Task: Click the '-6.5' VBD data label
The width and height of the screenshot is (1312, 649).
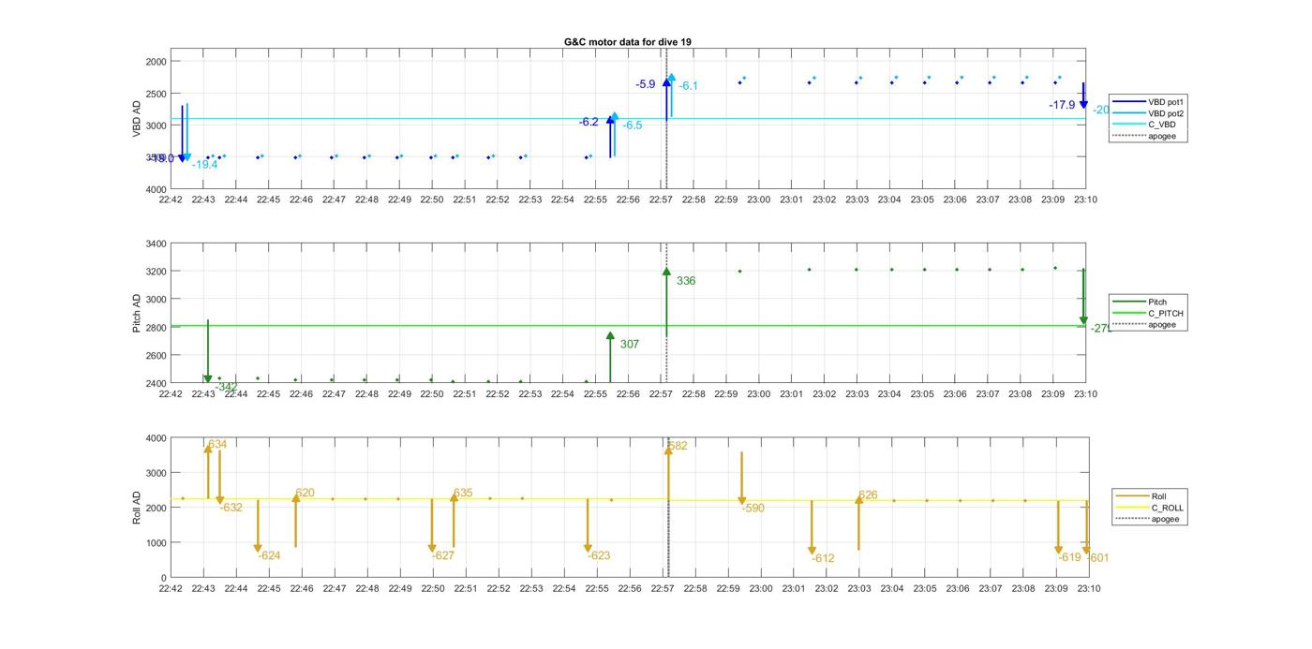Action: (x=633, y=125)
